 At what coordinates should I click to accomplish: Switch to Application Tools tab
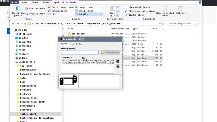pos(65,2)
